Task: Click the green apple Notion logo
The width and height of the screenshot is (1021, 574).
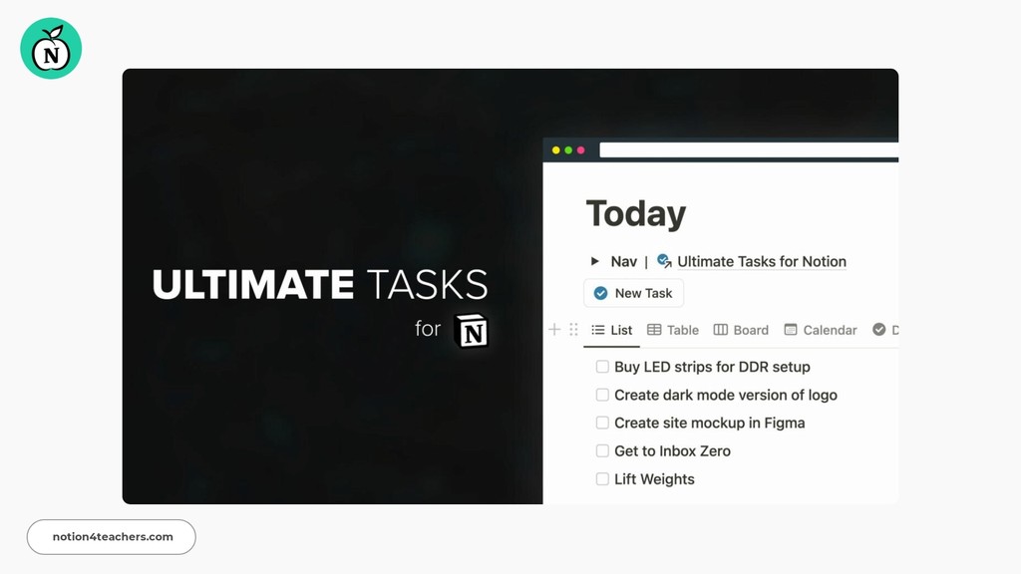Action: 50,48
